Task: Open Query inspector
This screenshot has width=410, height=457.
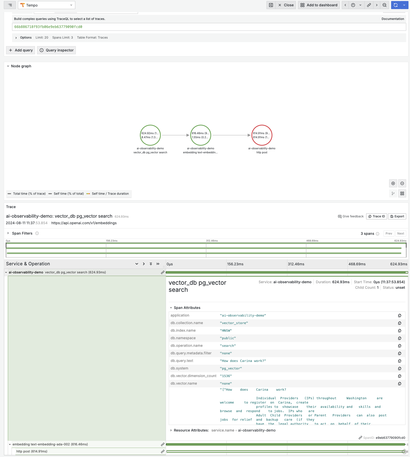Action: pyautogui.click(x=56, y=50)
